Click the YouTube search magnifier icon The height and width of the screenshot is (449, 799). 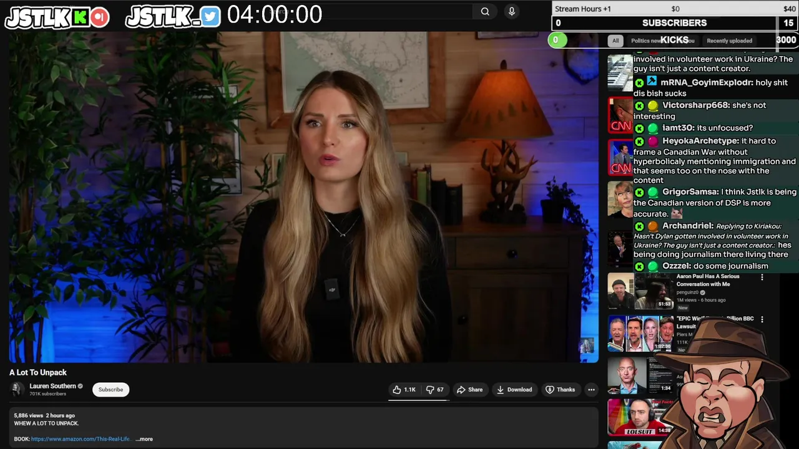coord(485,11)
